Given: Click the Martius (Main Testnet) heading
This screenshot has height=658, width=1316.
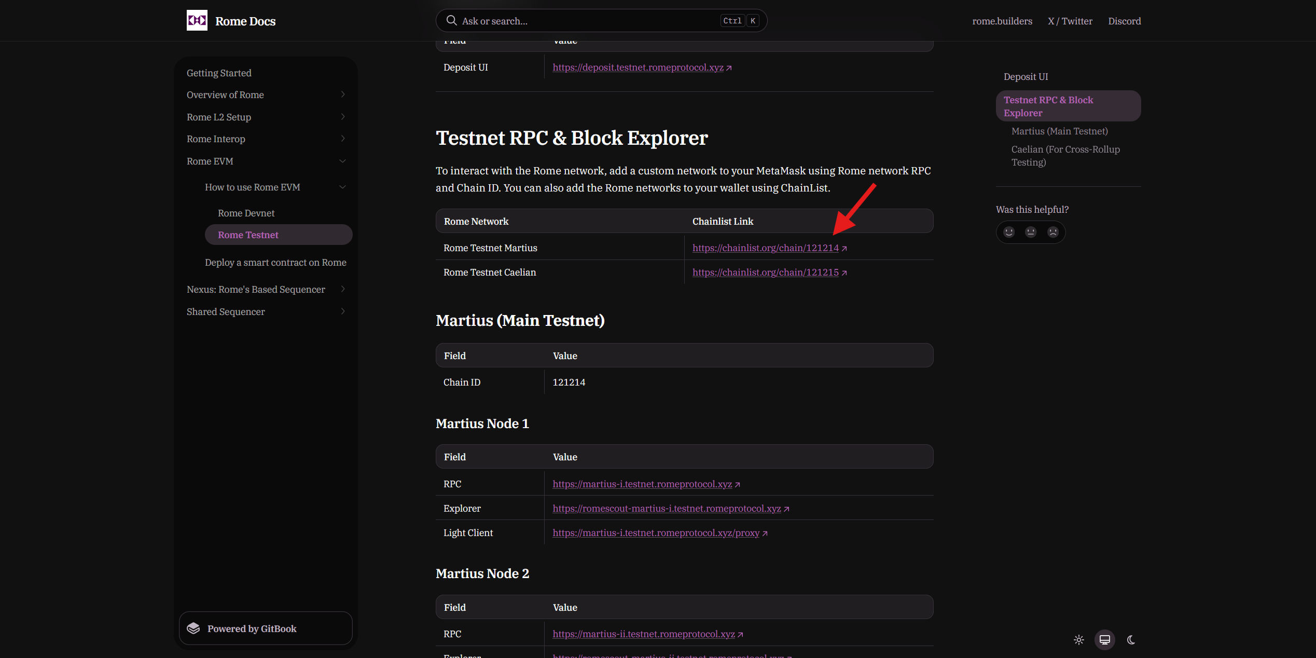Looking at the screenshot, I should tap(520, 320).
